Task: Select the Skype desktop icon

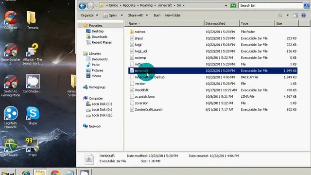Action: (33, 116)
